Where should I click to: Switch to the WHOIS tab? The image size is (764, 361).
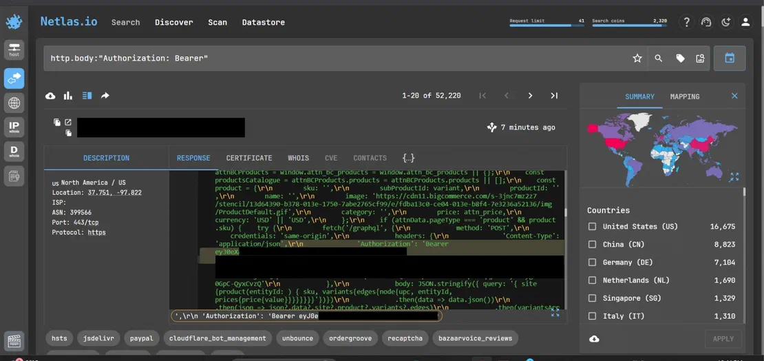click(298, 158)
